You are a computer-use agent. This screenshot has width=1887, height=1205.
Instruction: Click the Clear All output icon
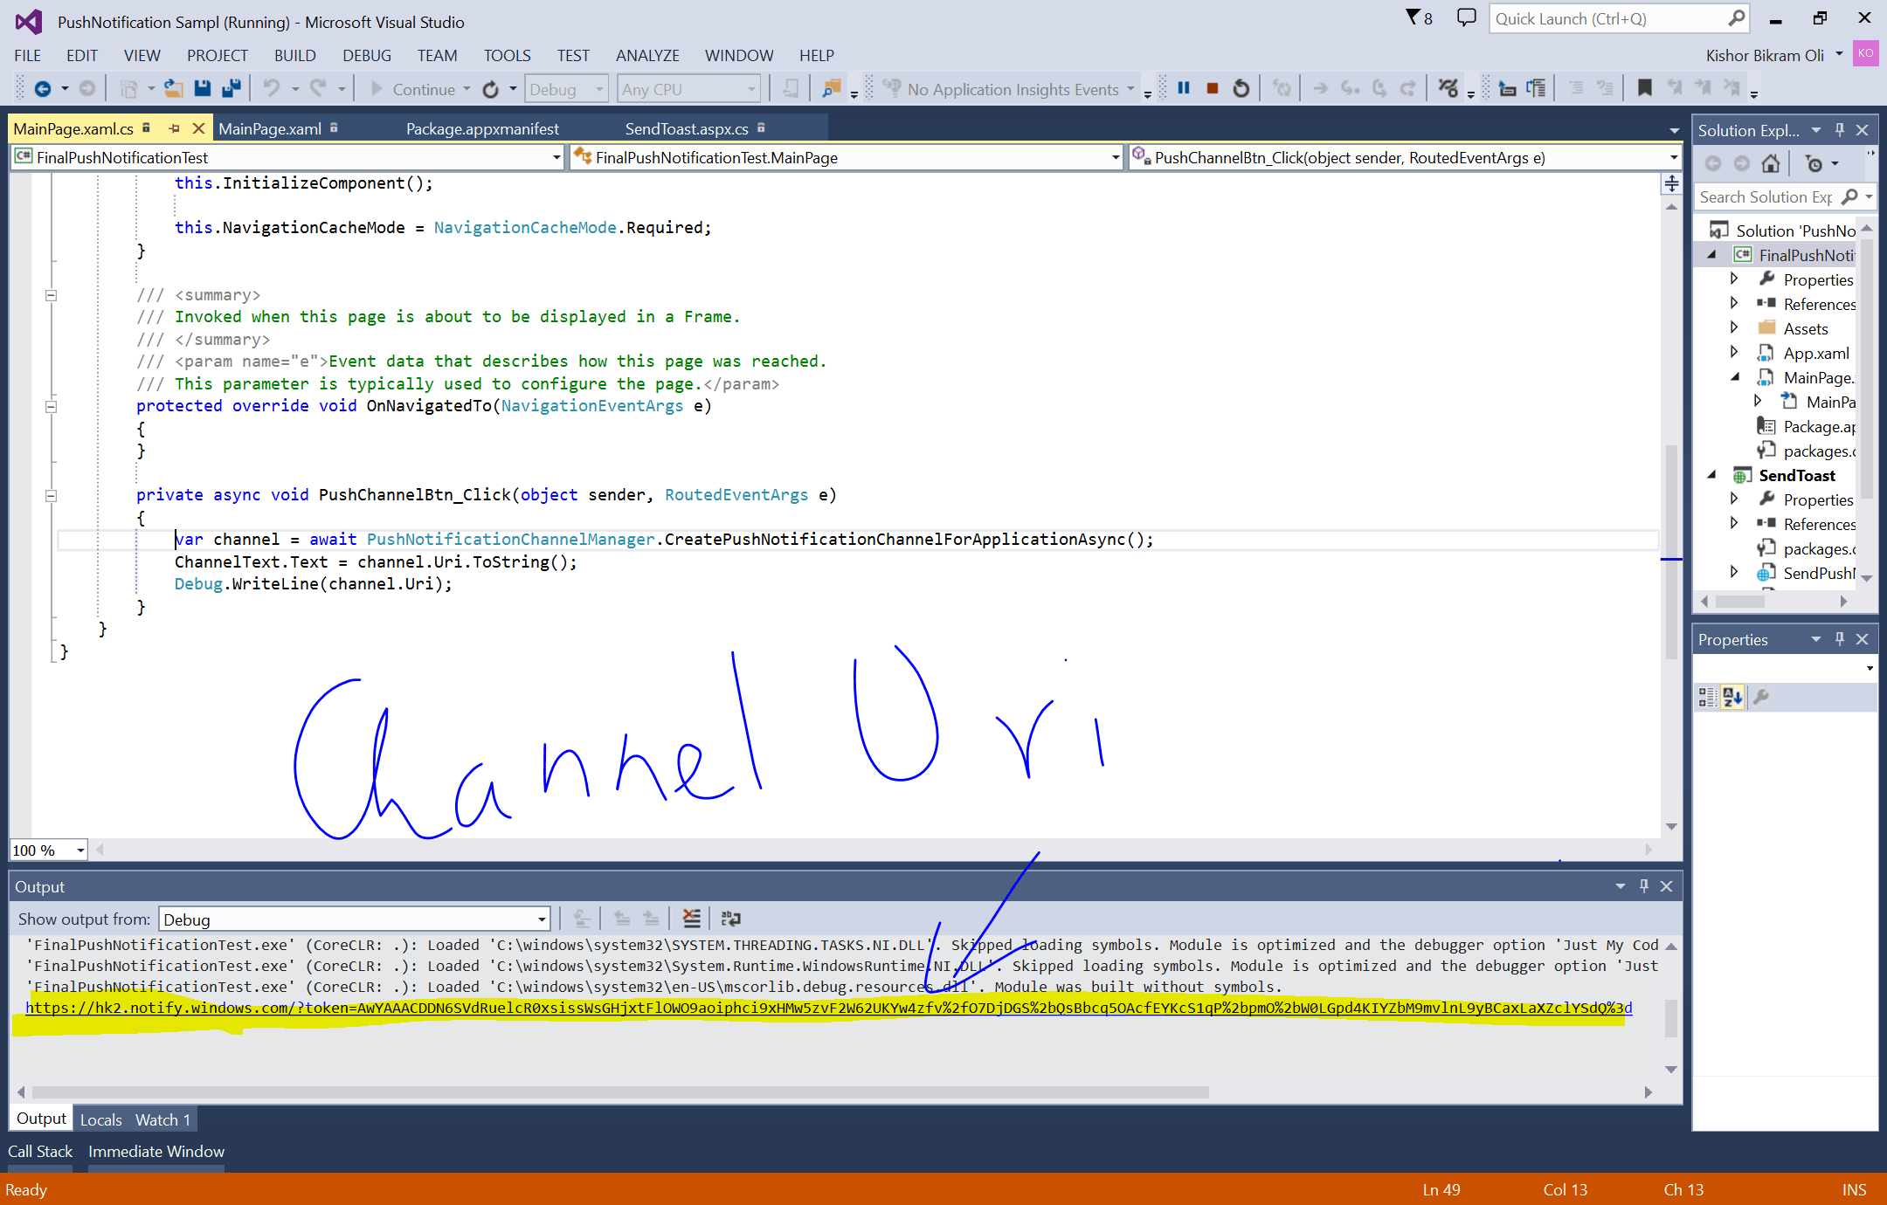coord(691,919)
